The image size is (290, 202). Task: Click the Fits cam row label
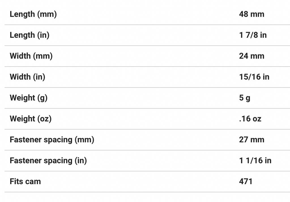(25, 181)
